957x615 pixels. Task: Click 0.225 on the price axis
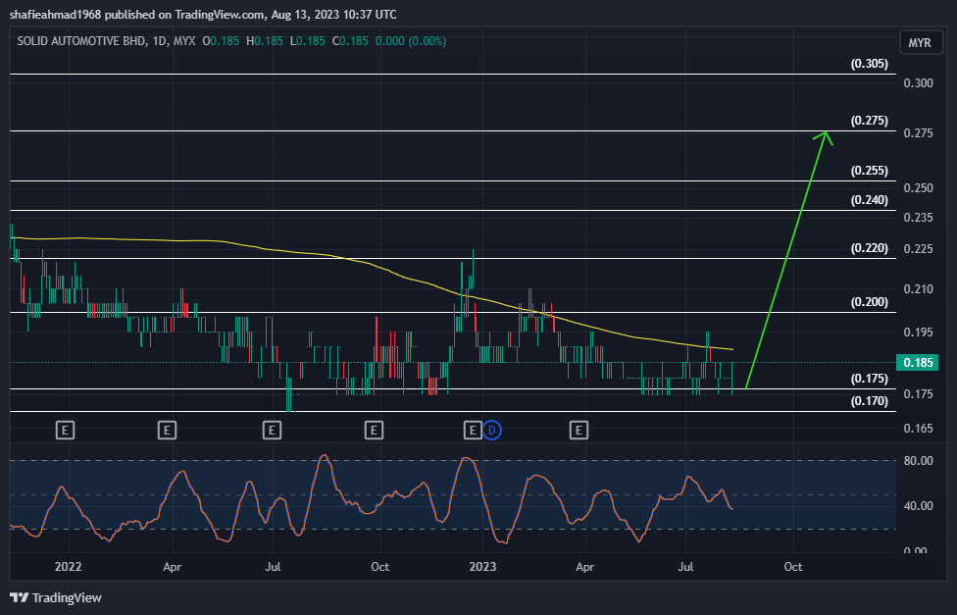click(918, 248)
